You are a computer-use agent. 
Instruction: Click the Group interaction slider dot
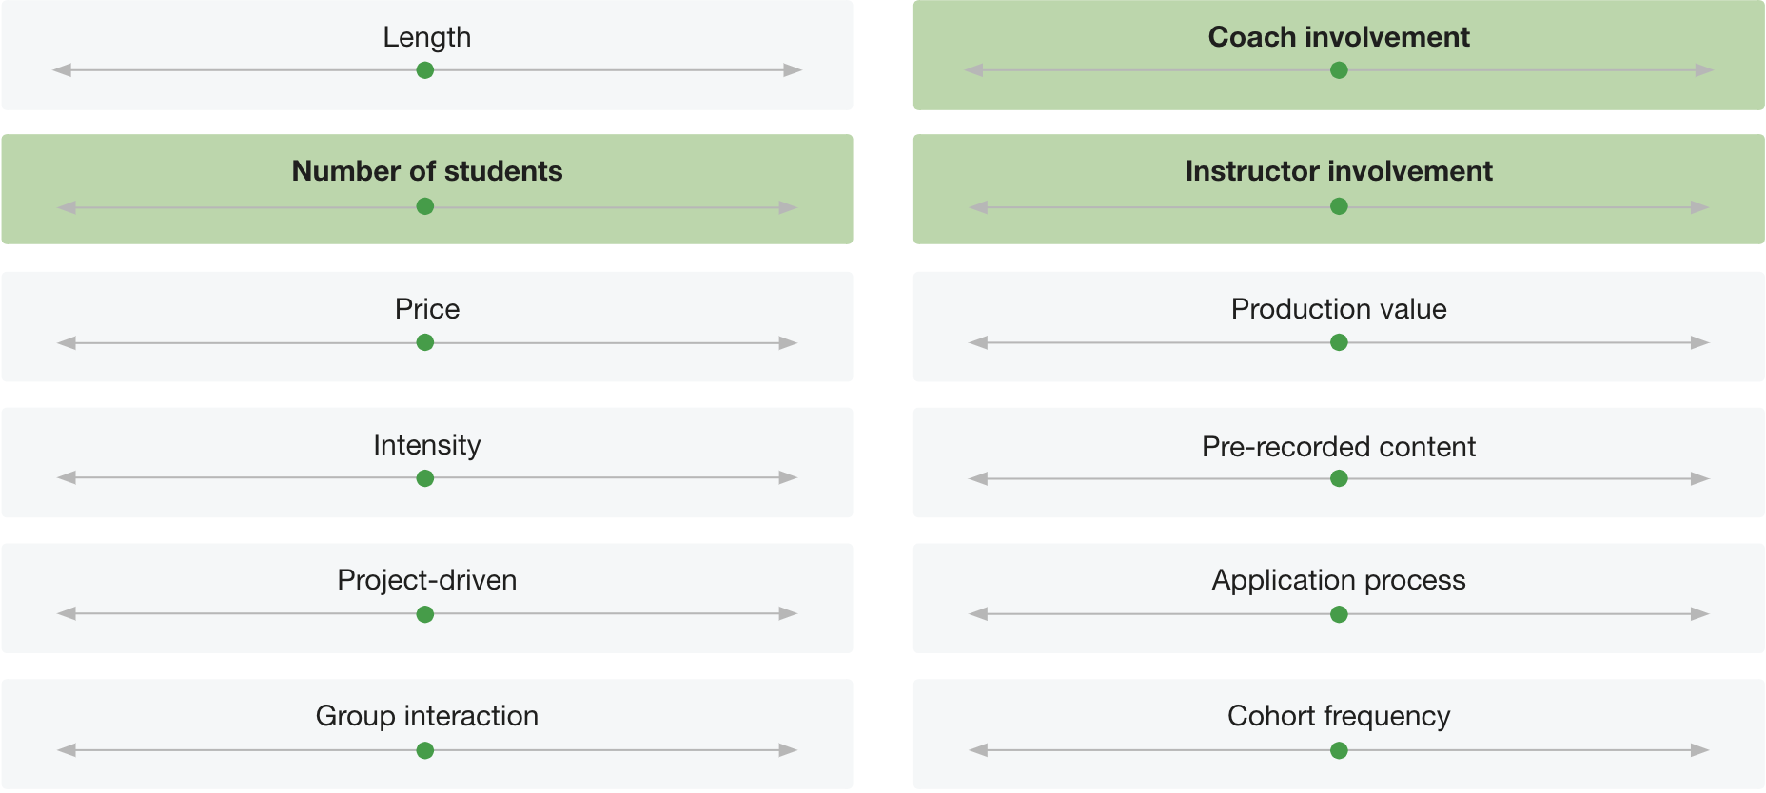(425, 750)
